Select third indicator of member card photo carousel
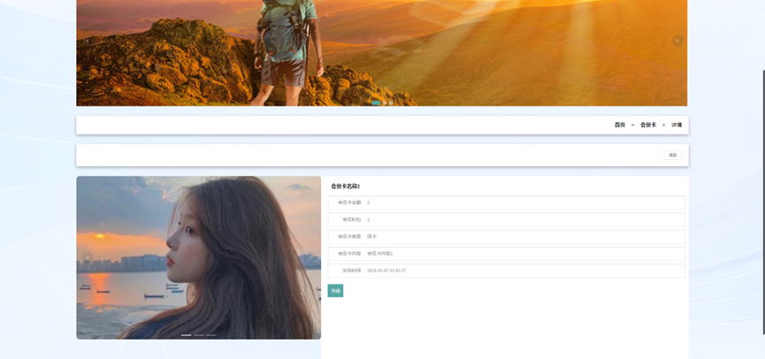765x359 pixels. tap(210, 335)
